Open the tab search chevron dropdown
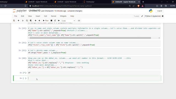 162,2
